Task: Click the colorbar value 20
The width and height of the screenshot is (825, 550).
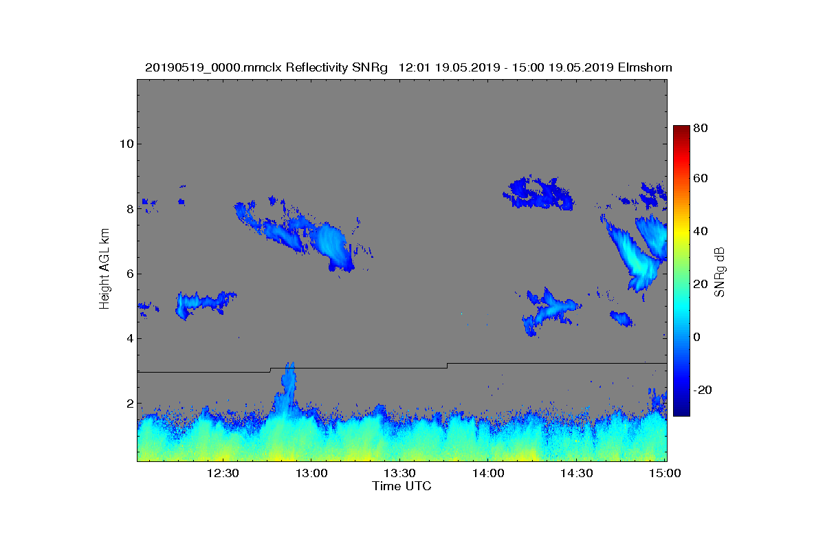Action: [x=701, y=285]
